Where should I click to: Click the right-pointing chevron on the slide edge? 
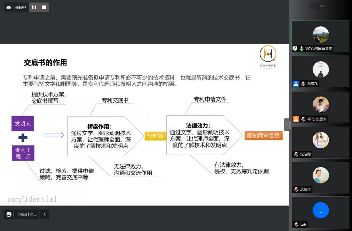pyautogui.click(x=286, y=124)
